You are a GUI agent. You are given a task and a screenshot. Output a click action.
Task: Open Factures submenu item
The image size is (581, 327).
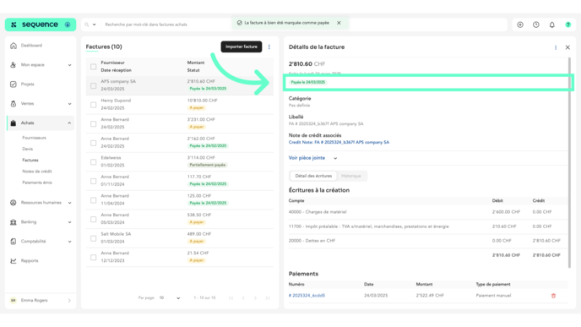pos(30,161)
